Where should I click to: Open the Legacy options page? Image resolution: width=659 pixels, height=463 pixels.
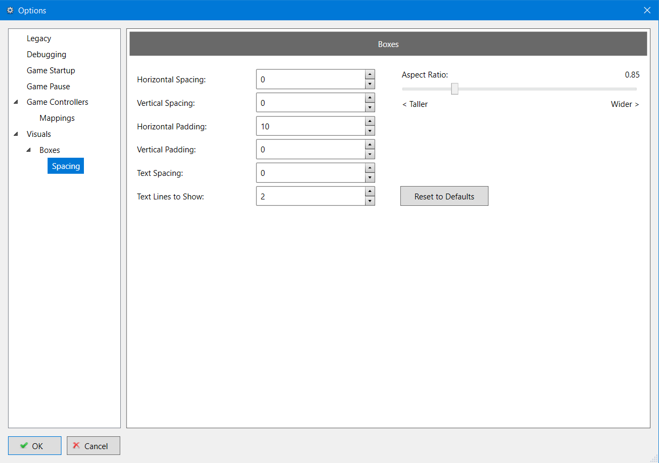click(39, 38)
